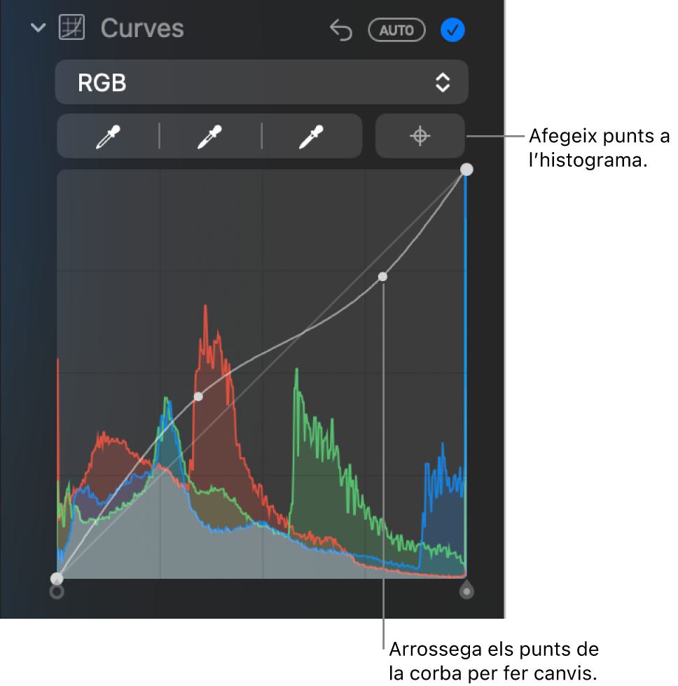Click the undo arrow for Curves

click(341, 29)
